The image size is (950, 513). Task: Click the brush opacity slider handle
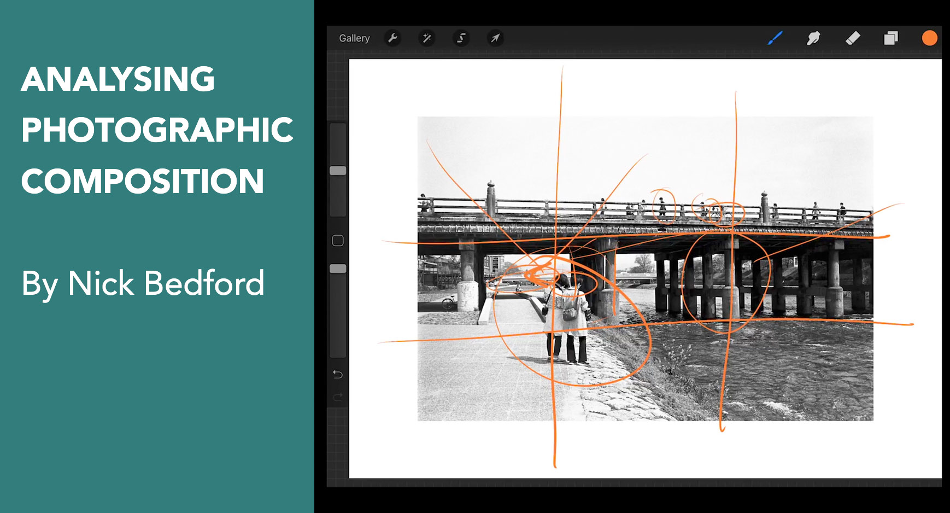point(338,269)
